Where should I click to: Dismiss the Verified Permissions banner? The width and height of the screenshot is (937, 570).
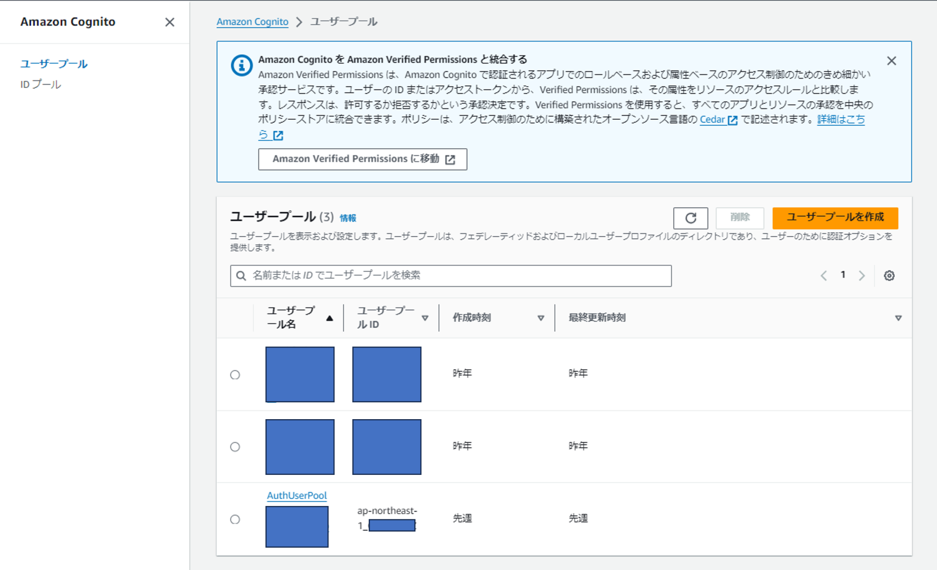pos(891,61)
